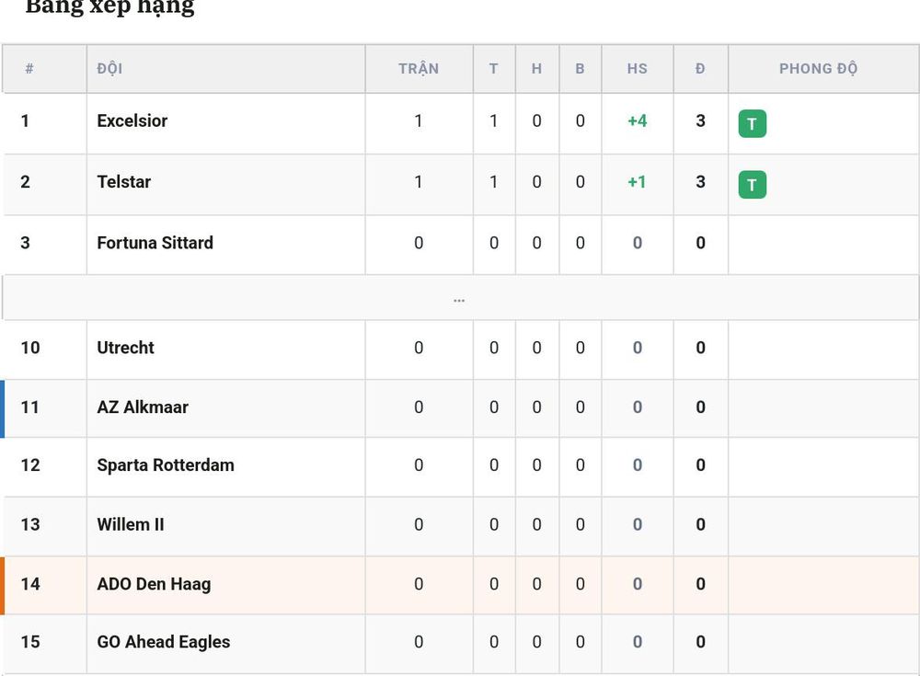This screenshot has width=920, height=676.
Task: Click the Đ points column header
Action: 700,69
